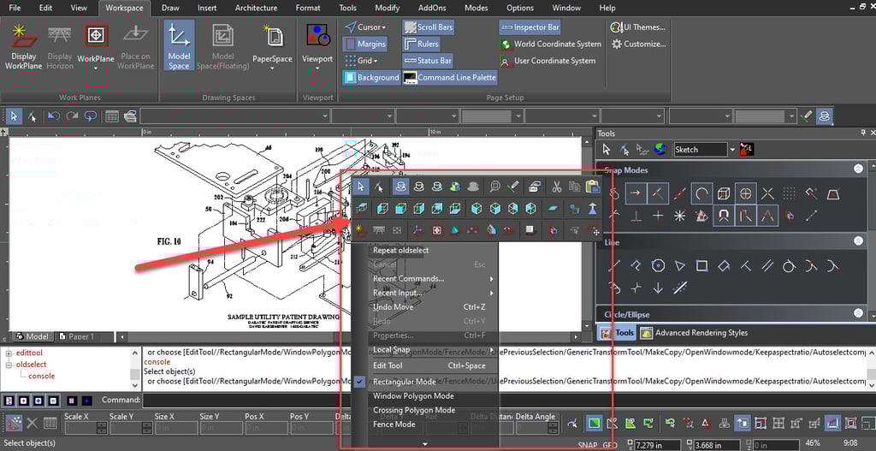The width and height of the screenshot is (876, 451).
Task: Open the Grid dropdown
Action: 360,61
